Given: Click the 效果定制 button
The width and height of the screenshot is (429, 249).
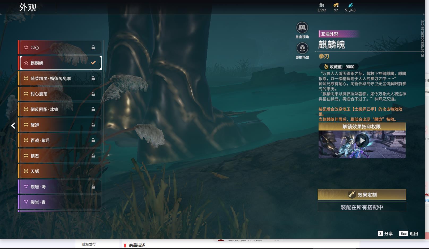Looking at the screenshot, I should pos(362,195).
